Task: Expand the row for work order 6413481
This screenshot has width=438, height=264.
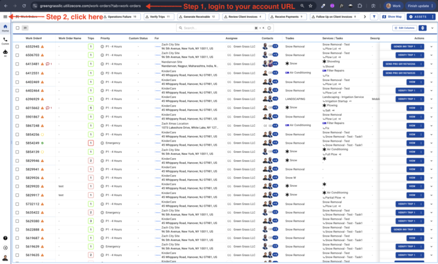Action: (431, 64)
